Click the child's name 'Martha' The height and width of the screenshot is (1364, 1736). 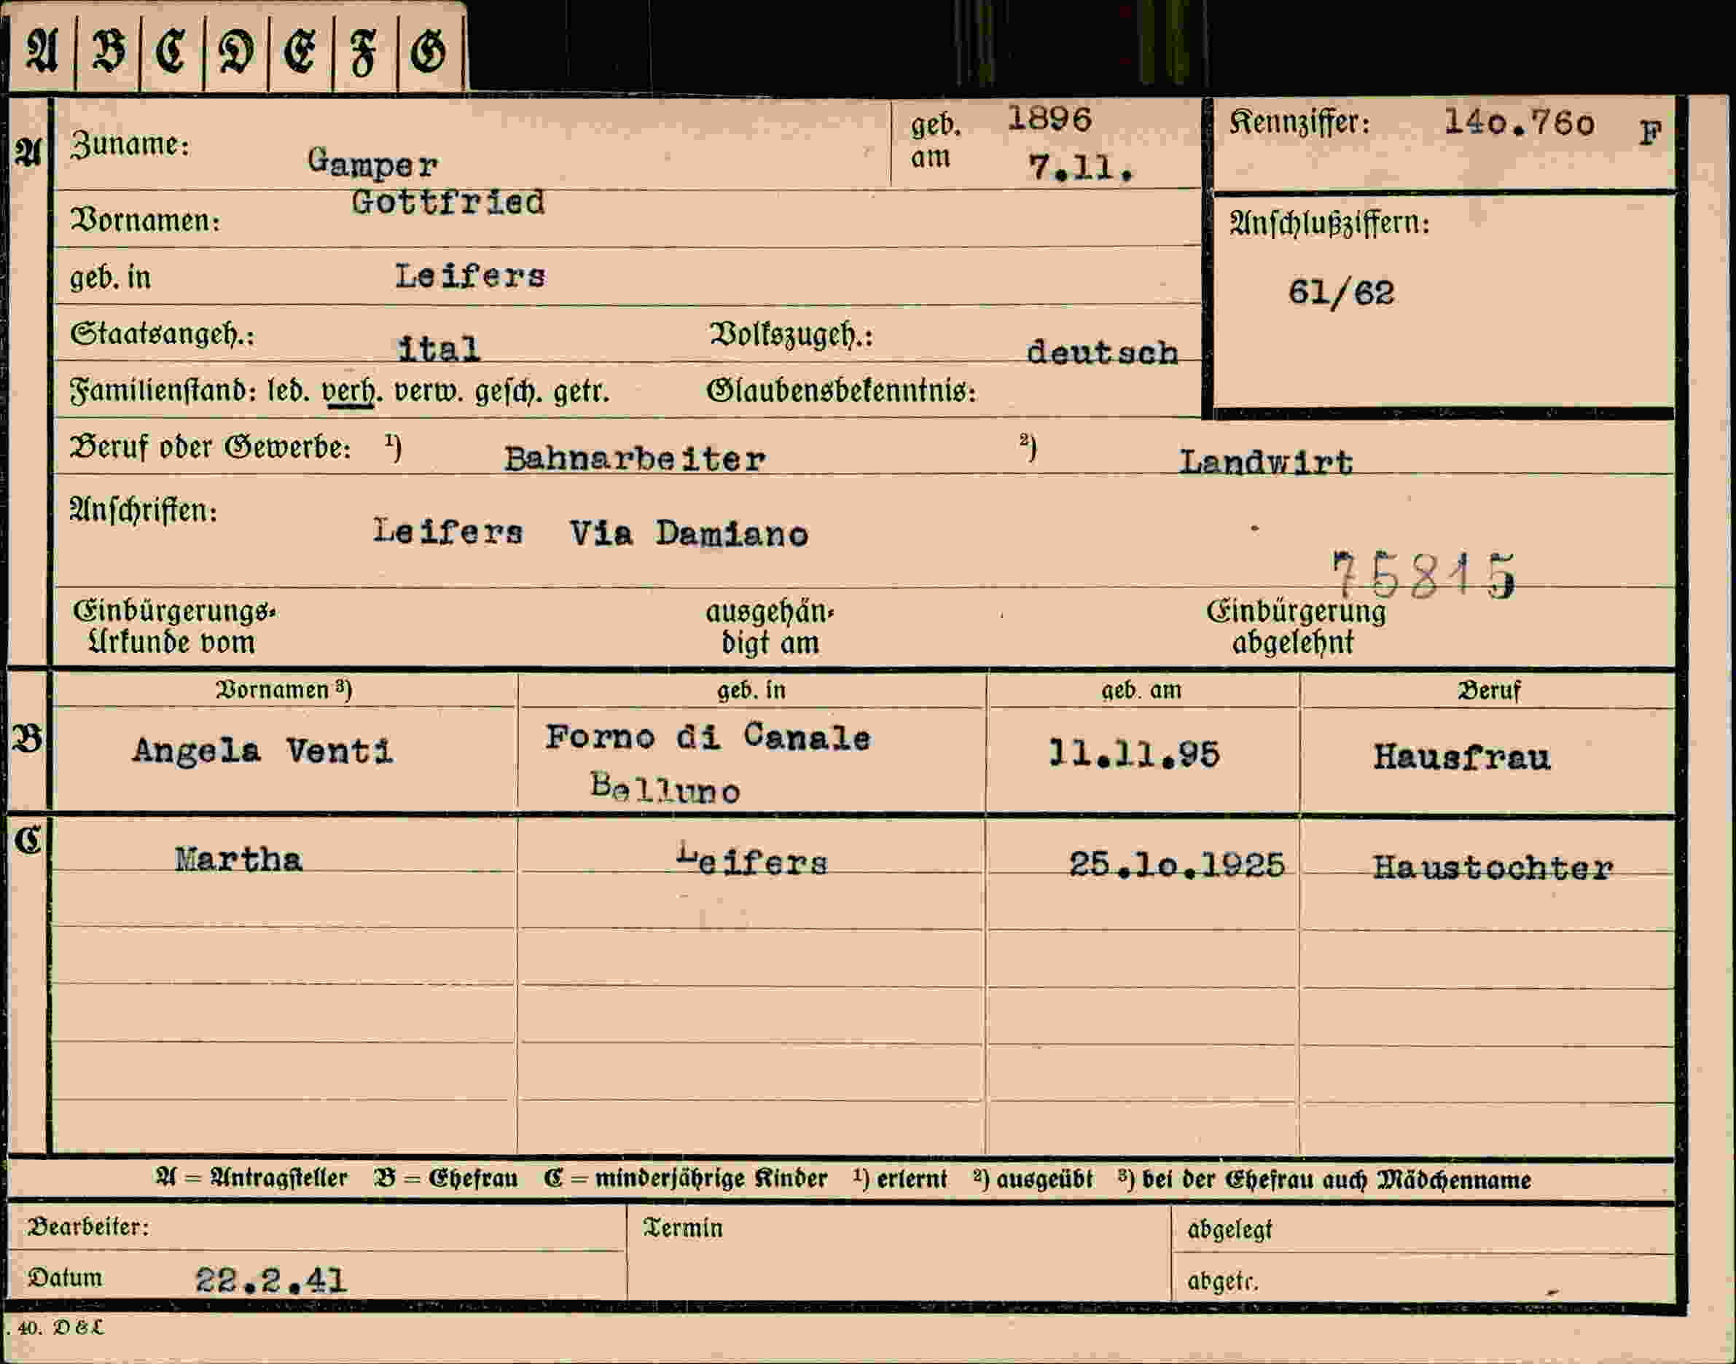point(239,859)
